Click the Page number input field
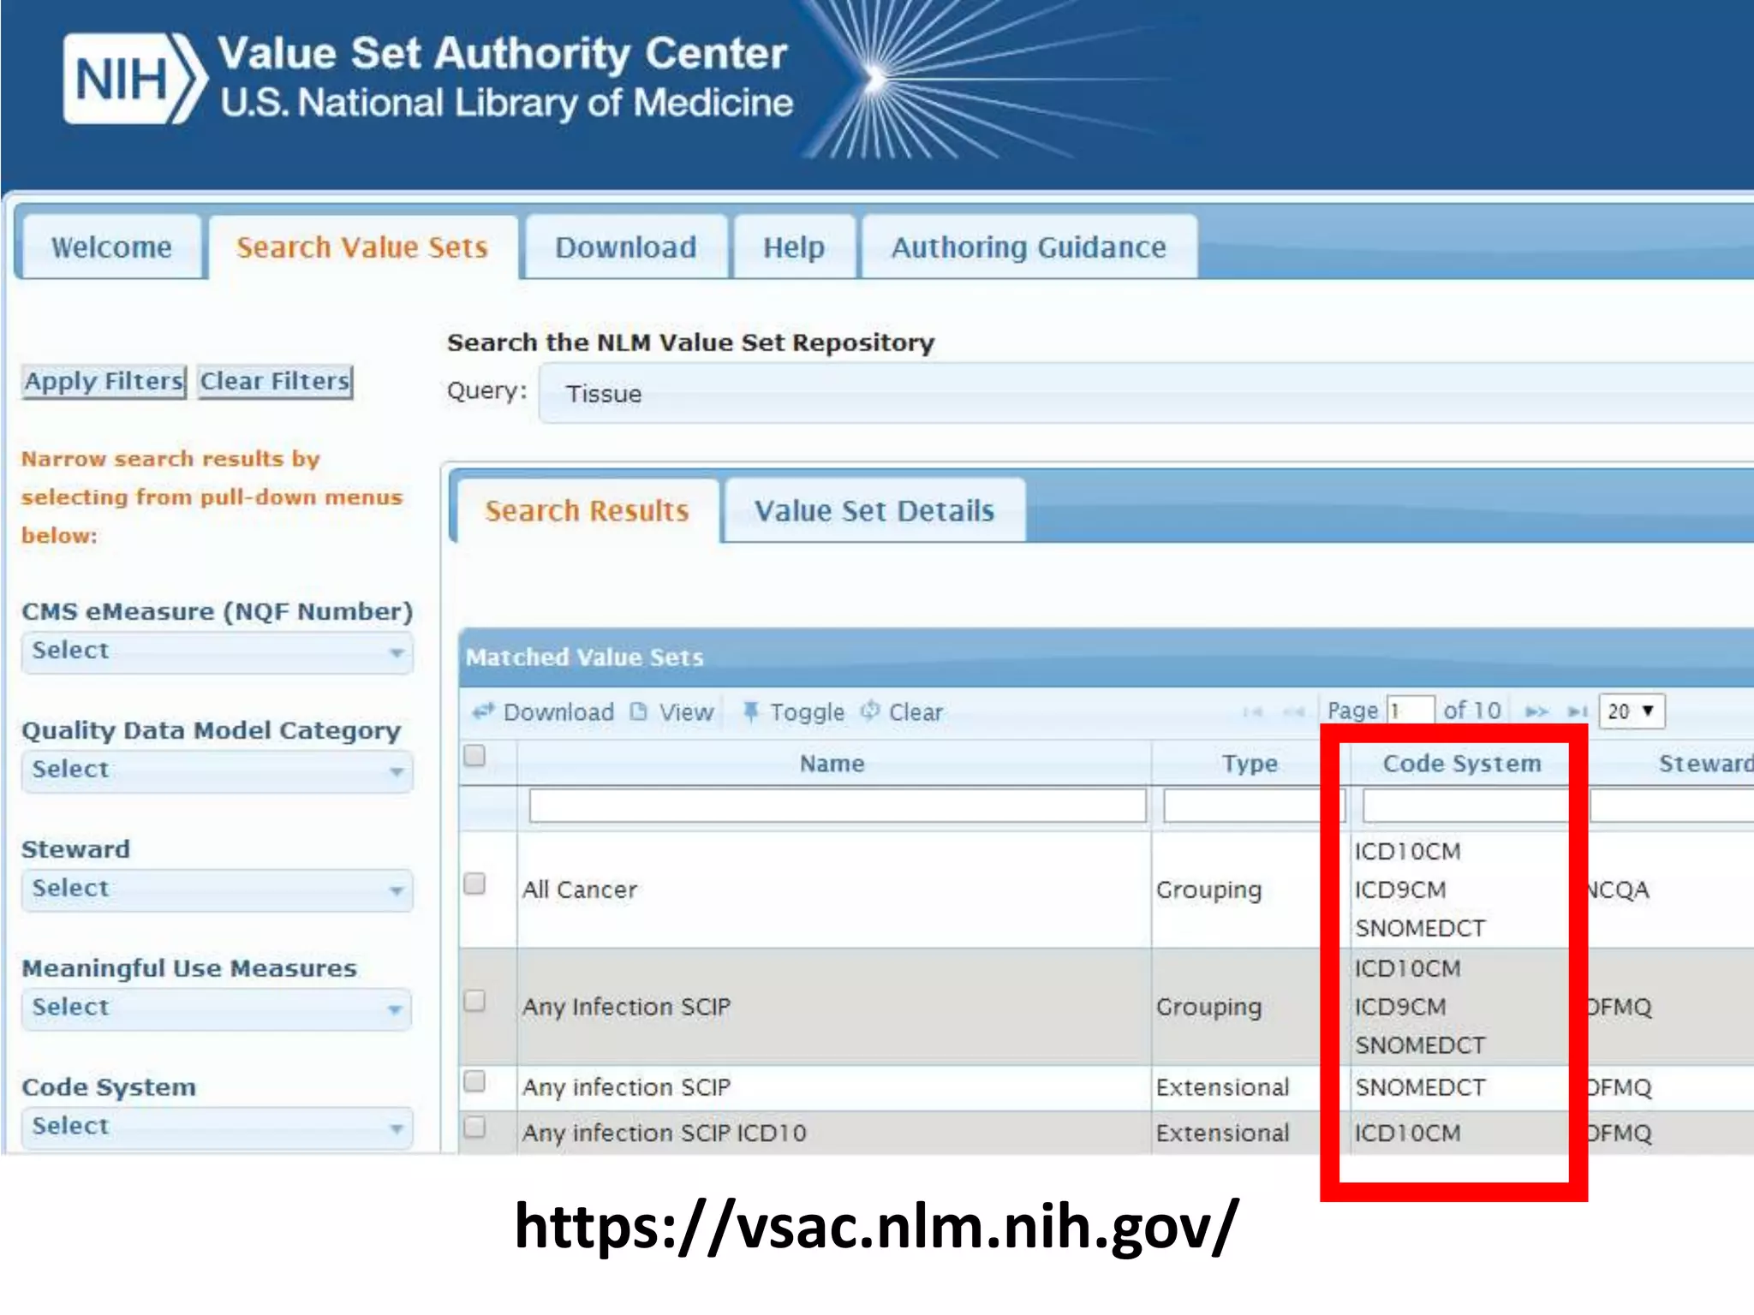Screen dimensions: 1754x1315 [1411, 711]
